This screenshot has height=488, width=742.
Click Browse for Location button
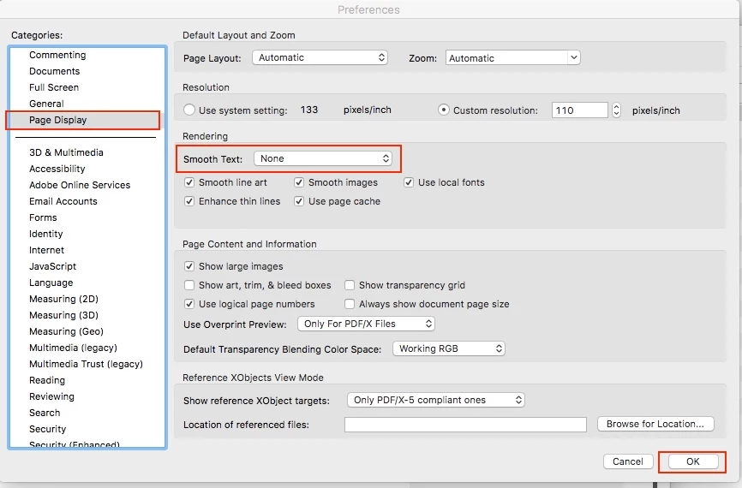click(x=655, y=424)
